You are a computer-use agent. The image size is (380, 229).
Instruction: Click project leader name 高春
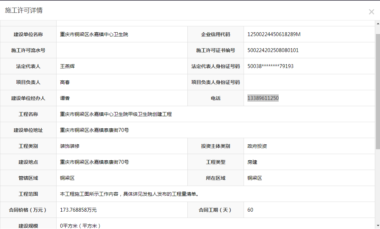coord(65,82)
